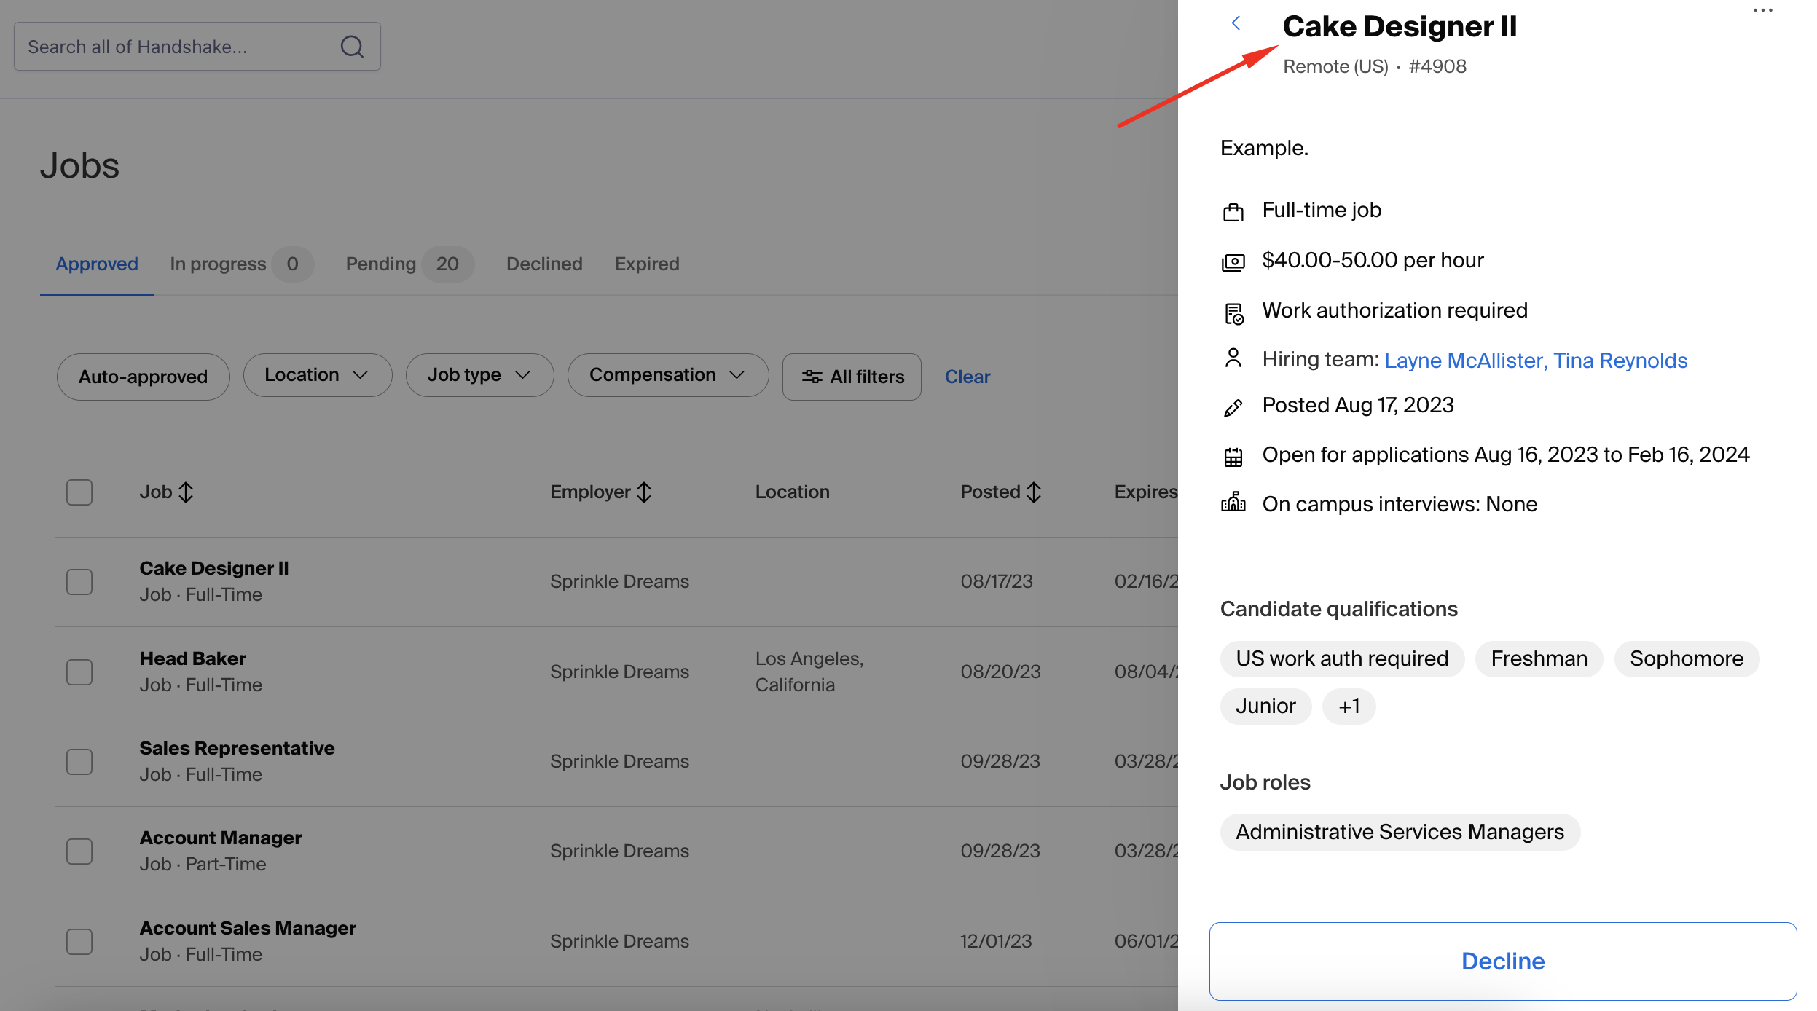Open Tina Reynolds hiring team link
Screen dimensions: 1817x1011
(x=1620, y=360)
